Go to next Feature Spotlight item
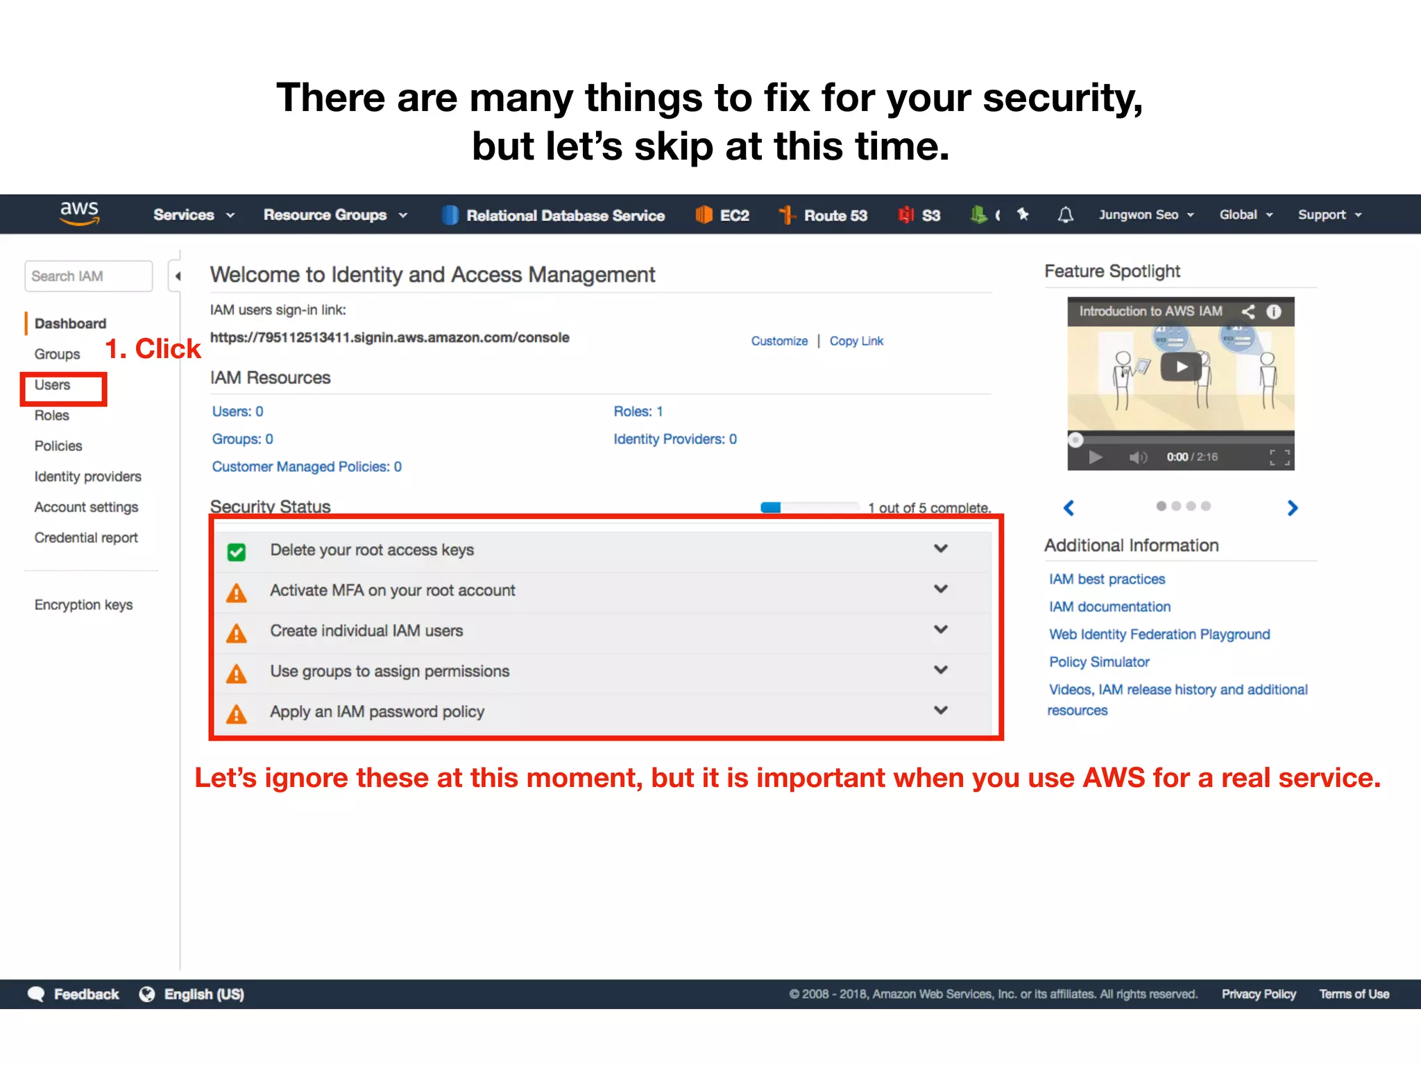 (1292, 508)
